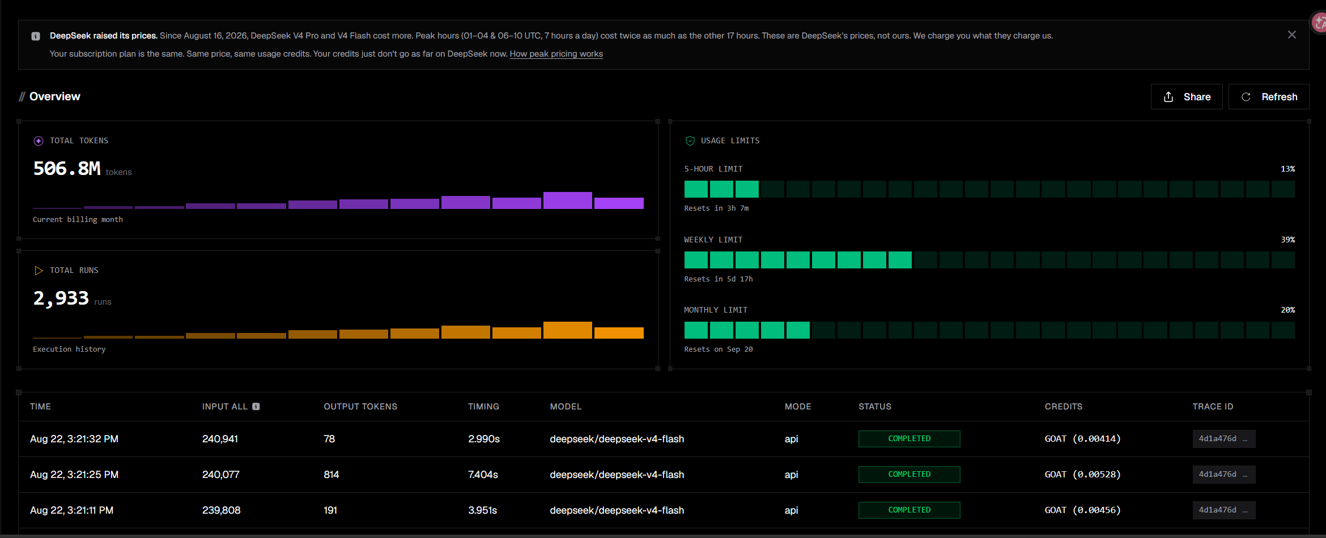Click the tallest purple token usage bar
Screen dimensions: 1326x538
pos(567,200)
